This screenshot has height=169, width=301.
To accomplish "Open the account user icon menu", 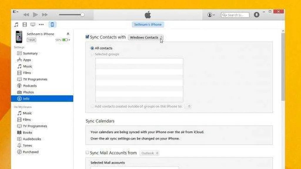I will [211, 15].
